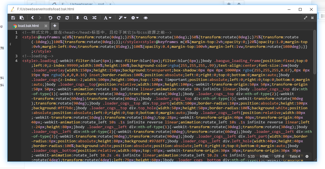This screenshot has height=169, width=325.
Task: Open the status bar gear settings icon
Action: click(x=307, y=156)
